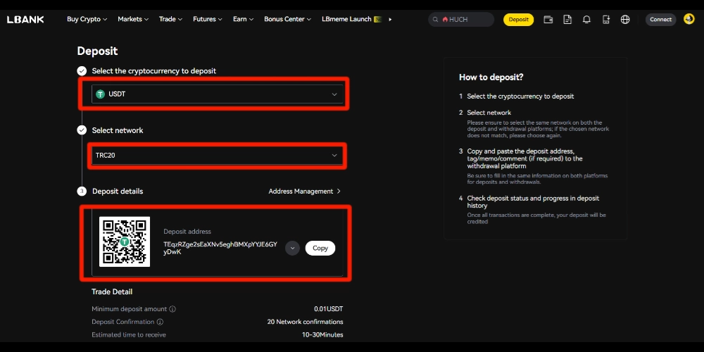Click the 10-30Minutes estimated time value
Viewport: 704px width, 352px height.
[322, 335]
